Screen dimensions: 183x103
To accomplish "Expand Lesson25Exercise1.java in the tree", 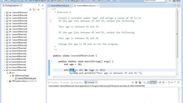I will [13, 78].
